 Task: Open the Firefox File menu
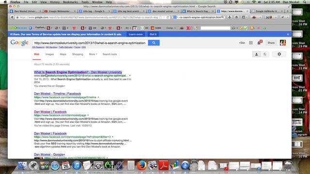pos(26,2)
